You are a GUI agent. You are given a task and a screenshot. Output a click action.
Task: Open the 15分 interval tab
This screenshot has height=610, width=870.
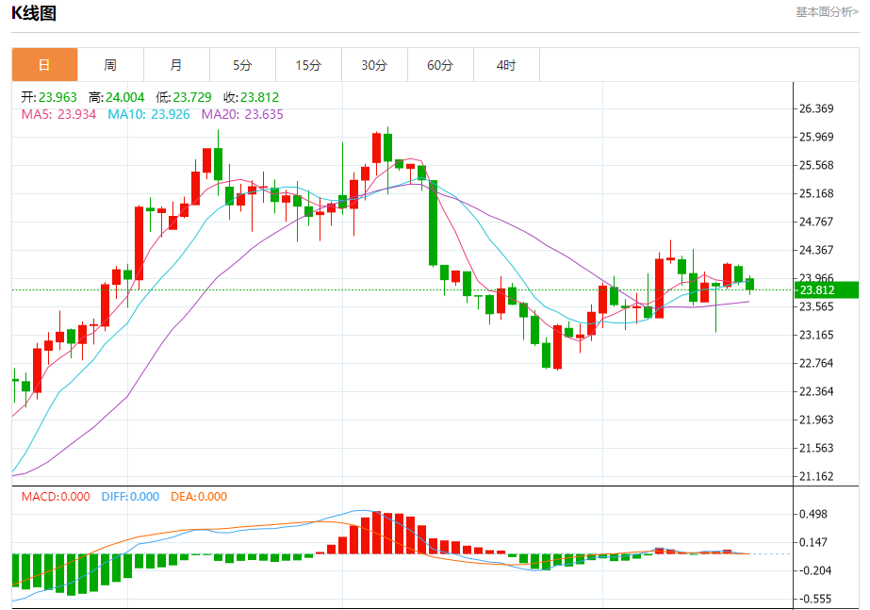[x=308, y=65]
